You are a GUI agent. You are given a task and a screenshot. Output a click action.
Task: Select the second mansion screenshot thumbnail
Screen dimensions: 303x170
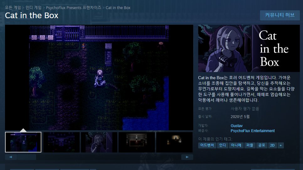click(61, 142)
